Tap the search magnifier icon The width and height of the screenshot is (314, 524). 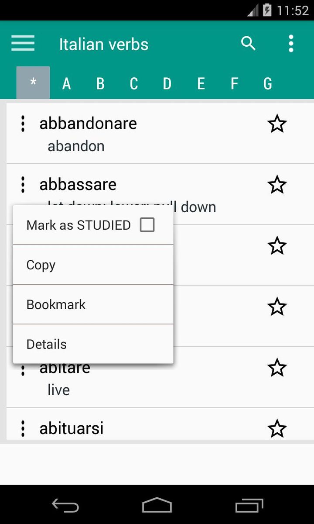(x=248, y=44)
